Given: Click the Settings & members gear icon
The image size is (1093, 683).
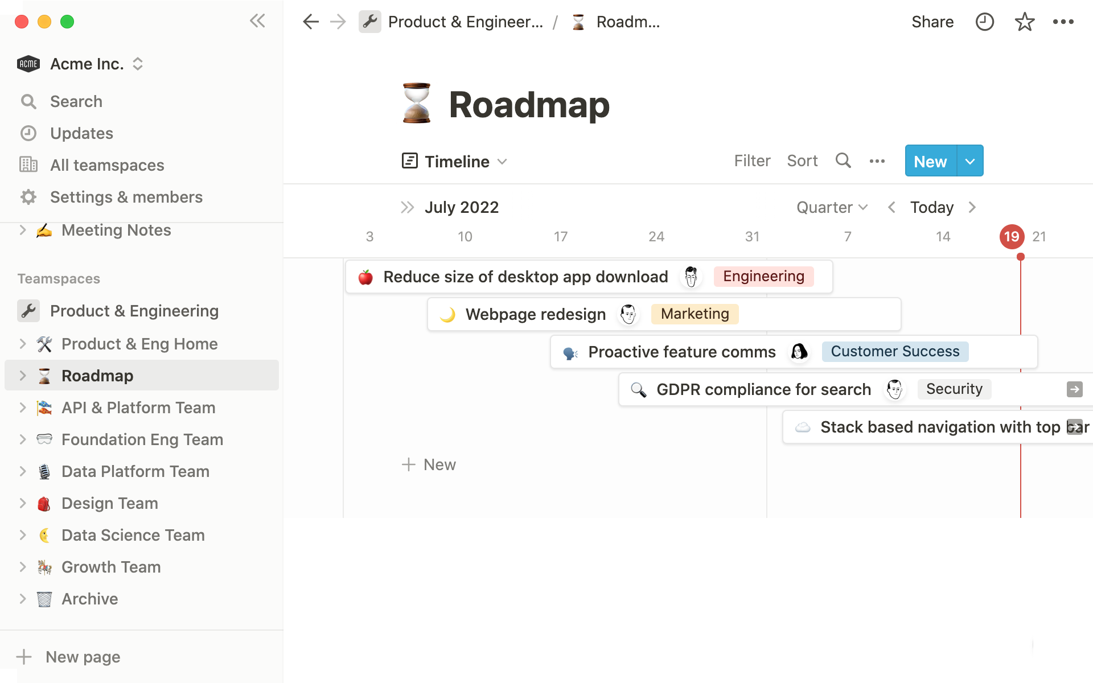Looking at the screenshot, I should pyautogui.click(x=28, y=196).
